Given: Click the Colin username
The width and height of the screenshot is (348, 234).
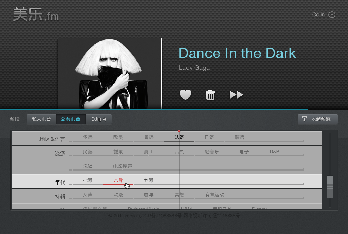Looking at the screenshot, I should 318,15.
